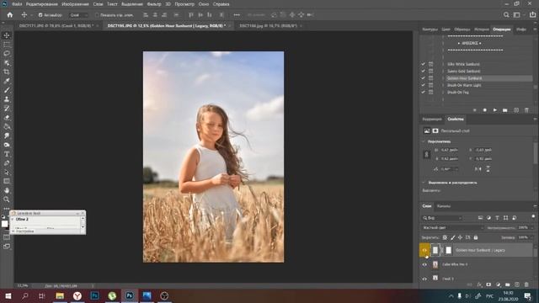The width and height of the screenshot is (539, 303).
Task: Stop action playback in Actions panel
Action: [475, 110]
